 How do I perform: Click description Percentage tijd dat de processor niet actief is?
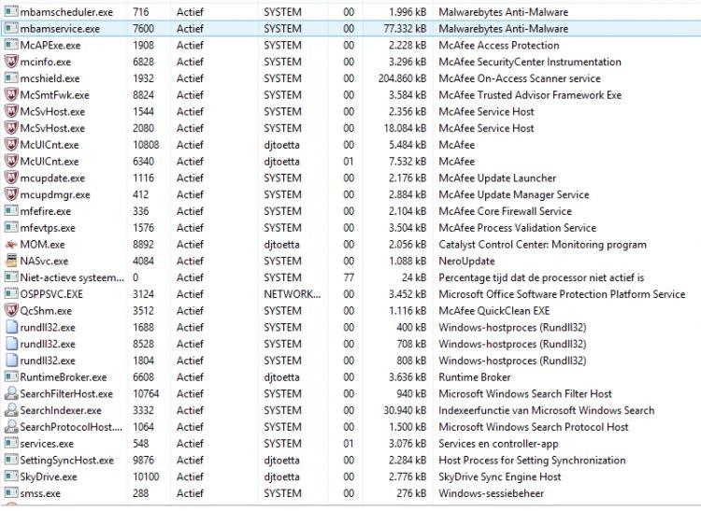pos(541,277)
